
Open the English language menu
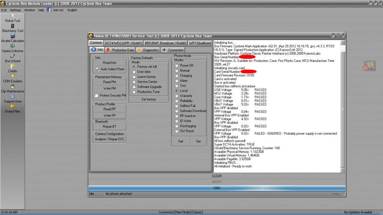[x=72, y=10]
